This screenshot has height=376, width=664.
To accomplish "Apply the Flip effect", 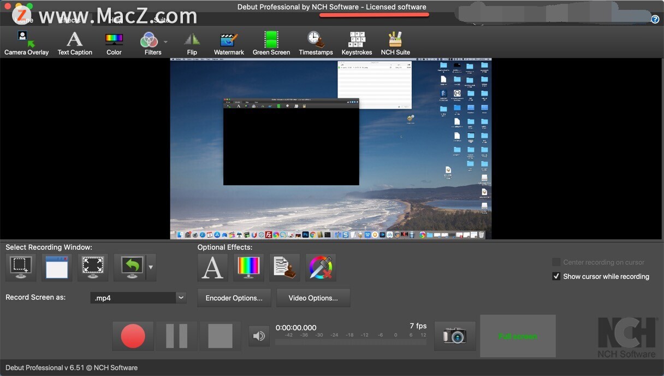I will tap(192, 43).
